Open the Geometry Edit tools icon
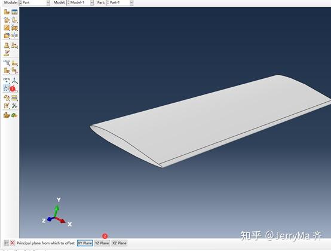Image resolution: width=331 pixels, height=251 pixels. pos(14,106)
